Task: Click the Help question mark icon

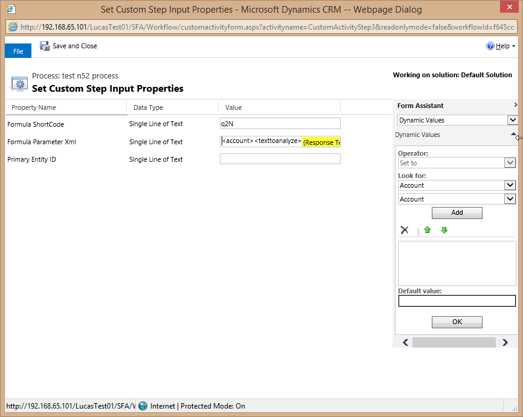Action: pyautogui.click(x=490, y=46)
